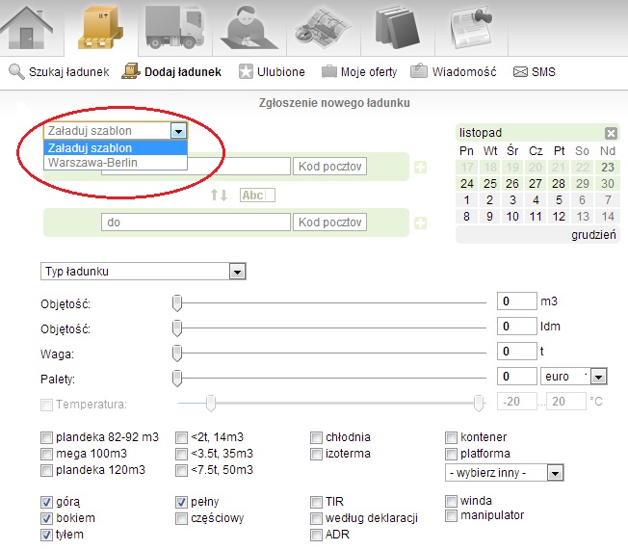Open the map with compass icon
628x550 pixels.
click(323, 28)
